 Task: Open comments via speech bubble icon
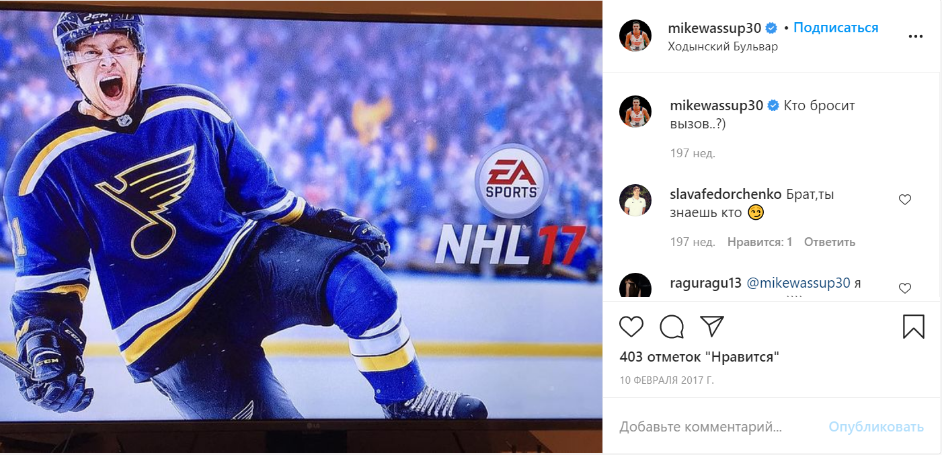[x=672, y=327]
